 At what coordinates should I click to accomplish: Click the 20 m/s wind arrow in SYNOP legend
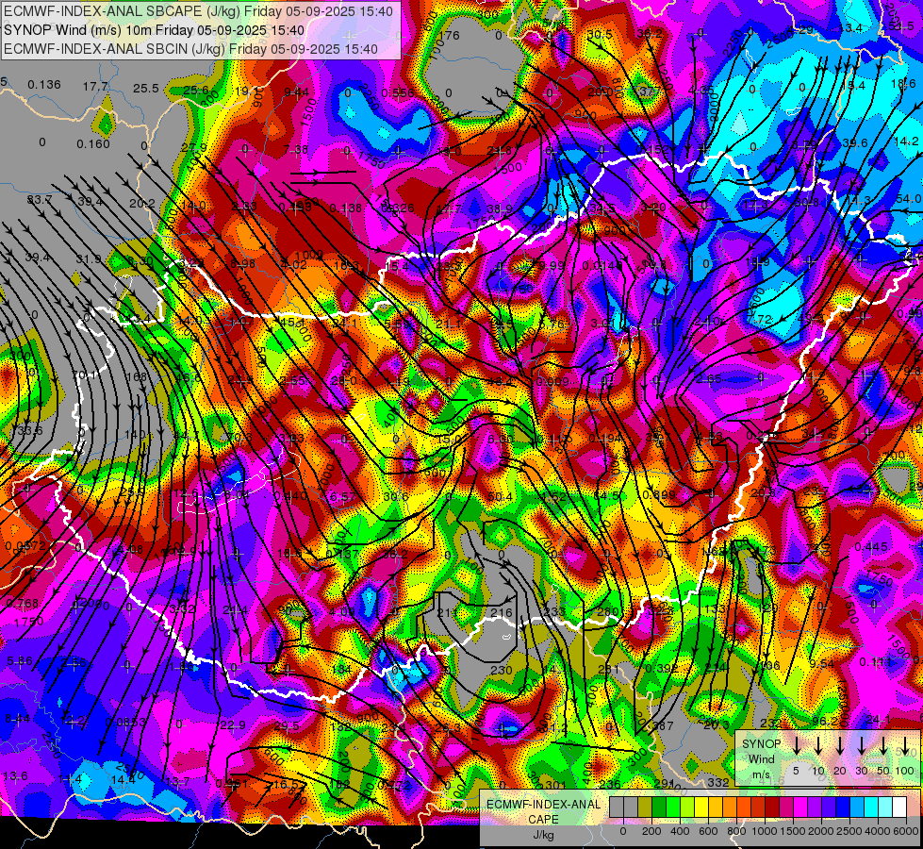(839, 745)
